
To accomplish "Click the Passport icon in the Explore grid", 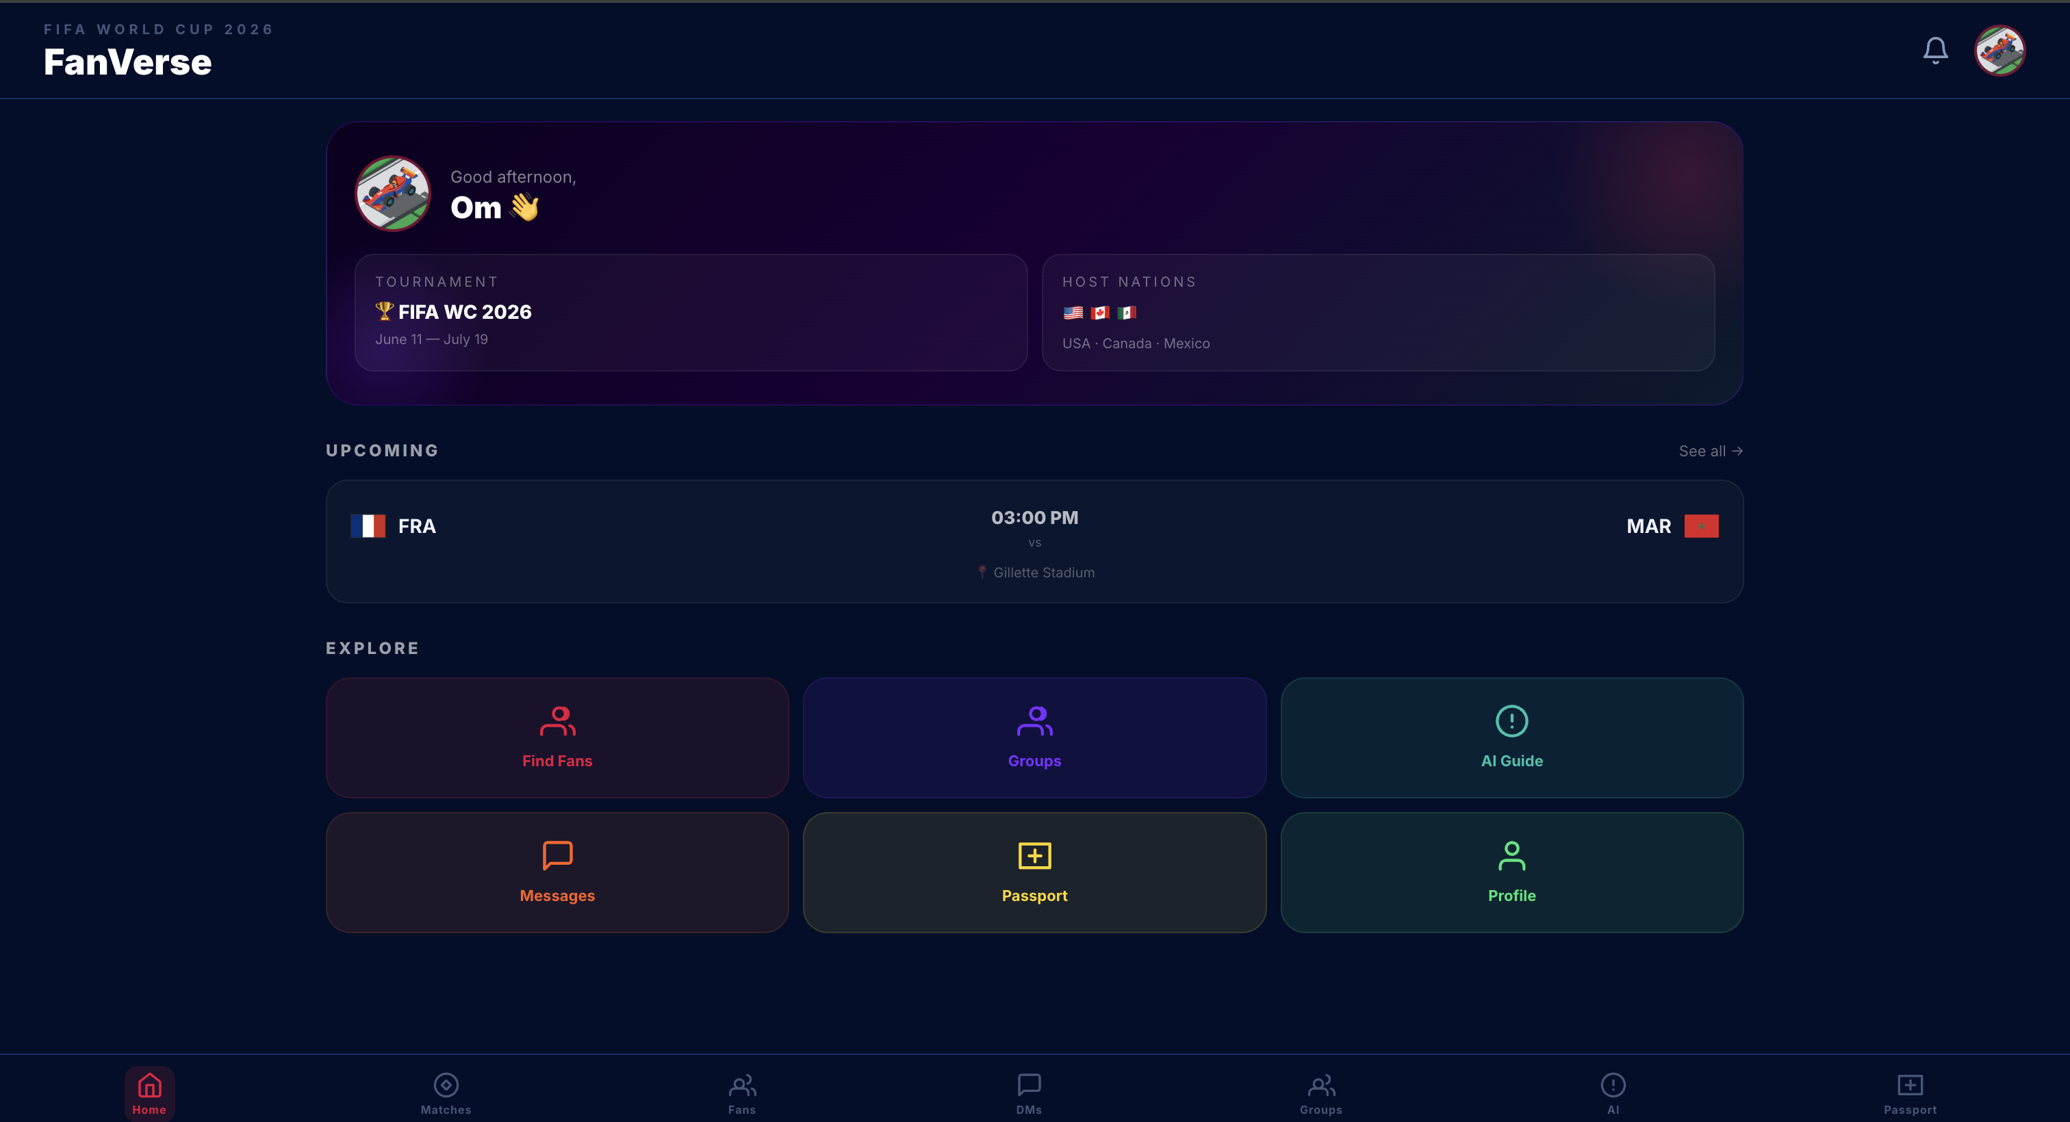I will pyautogui.click(x=1035, y=855).
